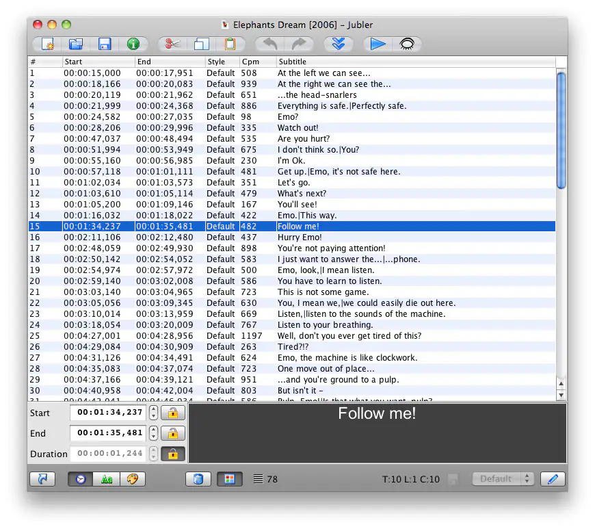Open the Default style dropdown in bottom bar
This screenshot has height=529, width=595.
(x=503, y=479)
